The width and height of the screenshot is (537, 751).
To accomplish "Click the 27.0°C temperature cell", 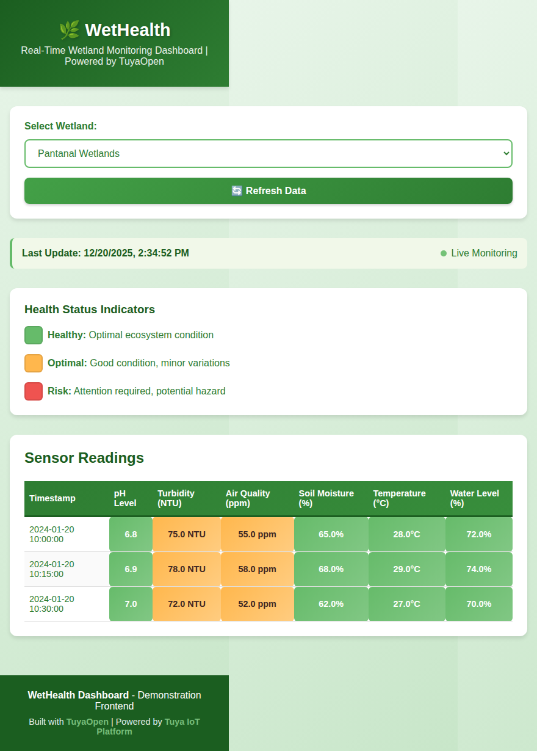I will click(407, 604).
